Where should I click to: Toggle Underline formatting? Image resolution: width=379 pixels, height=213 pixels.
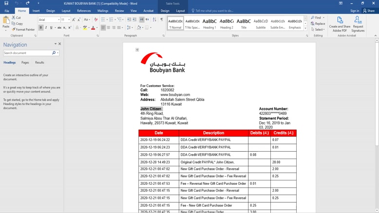pyautogui.click(x=51, y=28)
